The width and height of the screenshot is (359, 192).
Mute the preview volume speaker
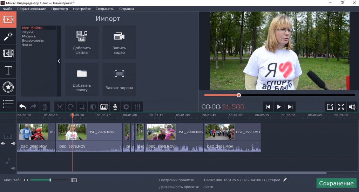coord(352,107)
